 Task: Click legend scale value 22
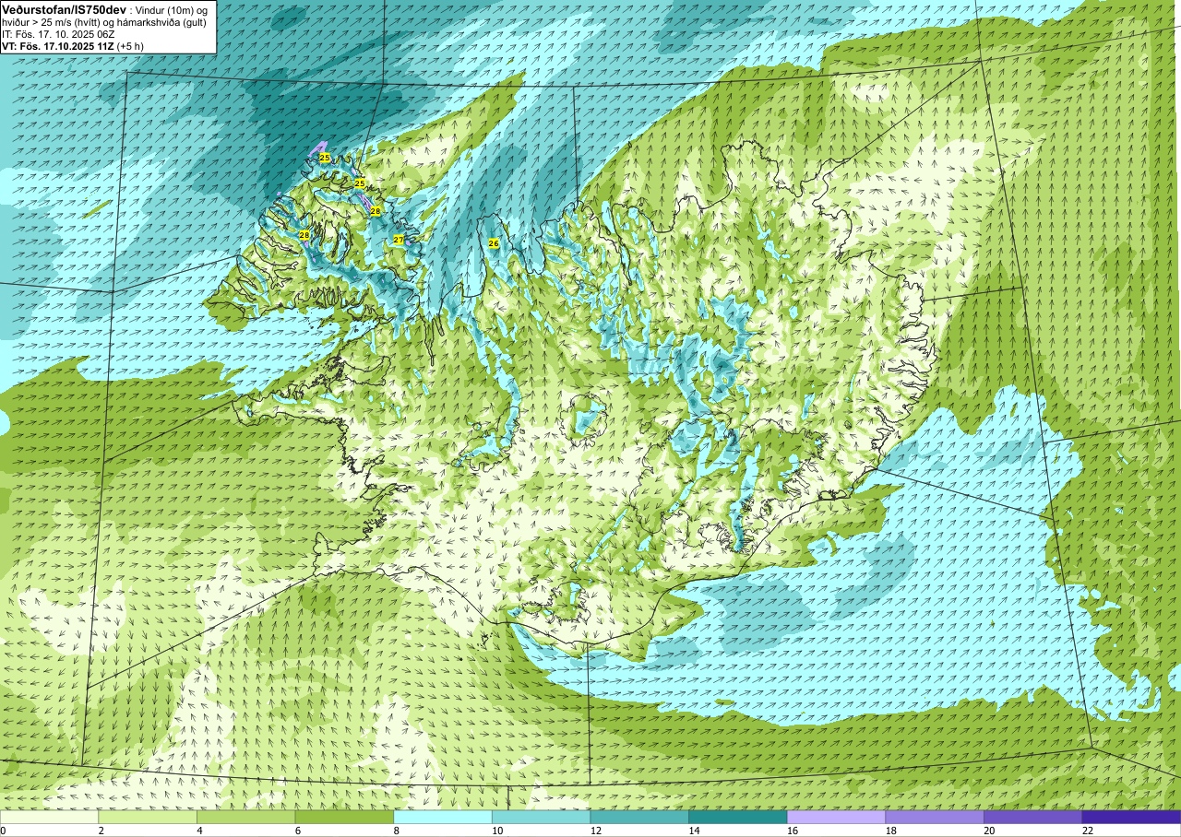[1088, 831]
